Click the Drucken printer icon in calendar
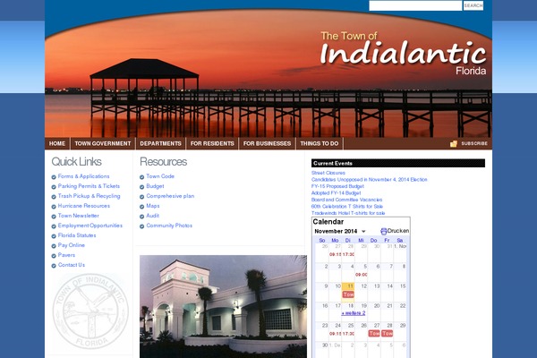The width and height of the screenshot is (537, 358). pyautogui.click(x=384, y=231)
